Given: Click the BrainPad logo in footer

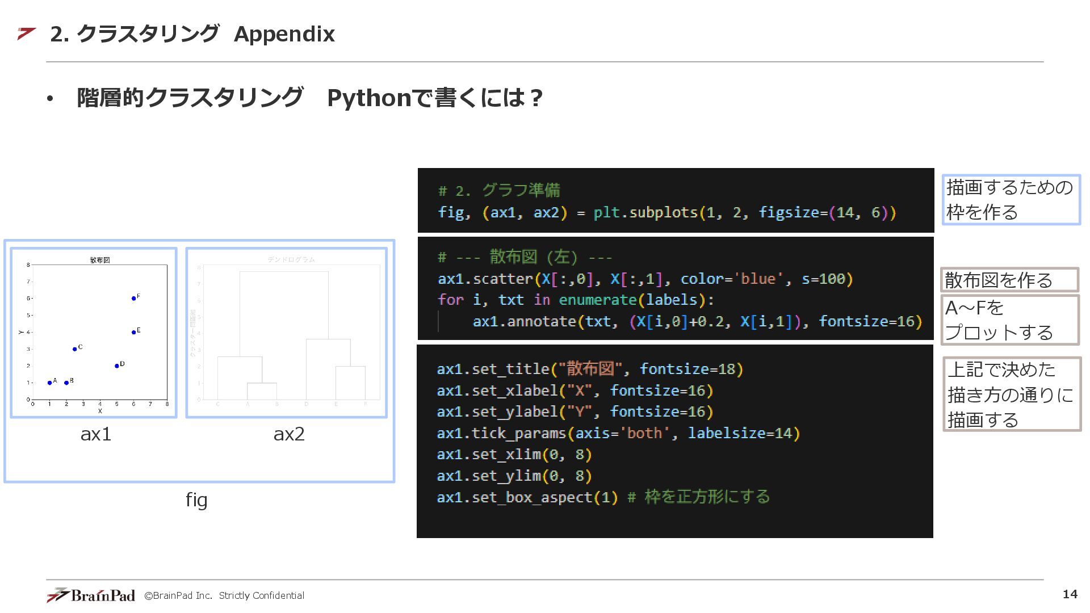Looking at the screenshot, I should (x=91, y=595).
